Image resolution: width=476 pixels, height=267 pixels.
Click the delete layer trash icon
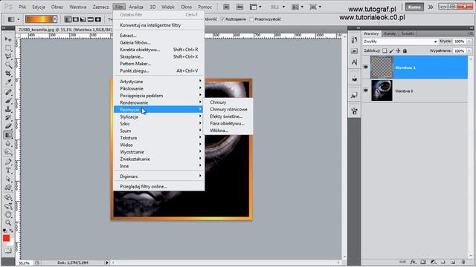(463, 262)
